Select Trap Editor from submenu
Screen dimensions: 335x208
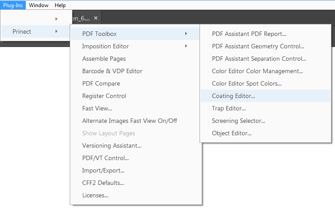[x=229, y=108]
